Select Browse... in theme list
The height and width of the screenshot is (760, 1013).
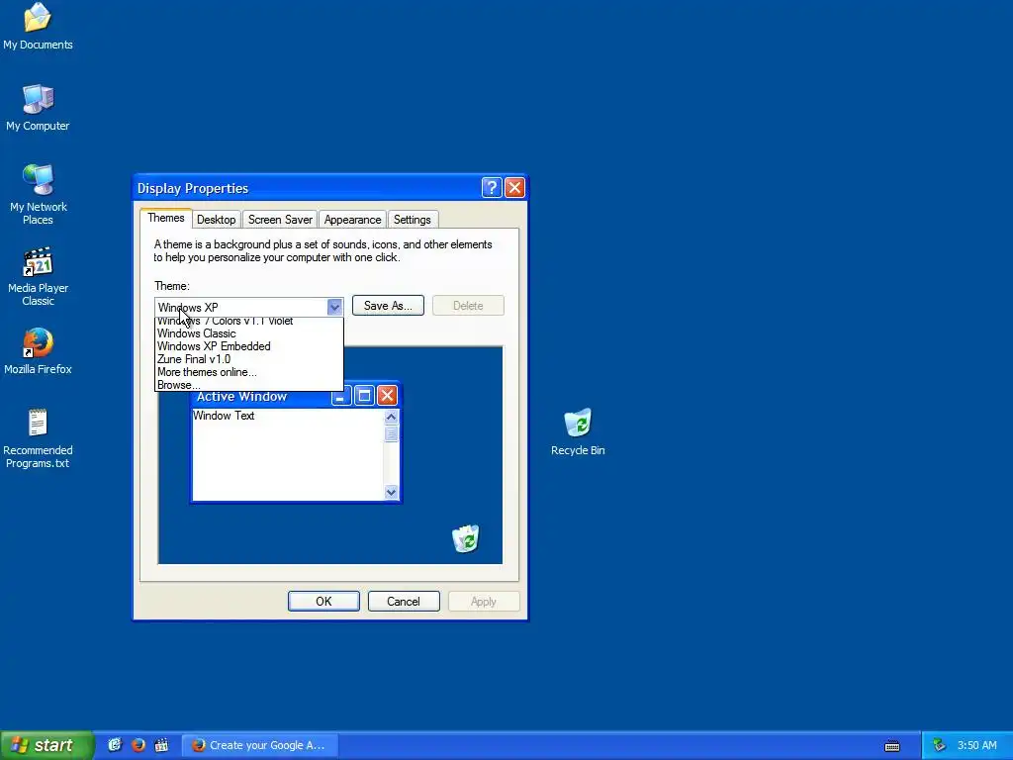248,385
